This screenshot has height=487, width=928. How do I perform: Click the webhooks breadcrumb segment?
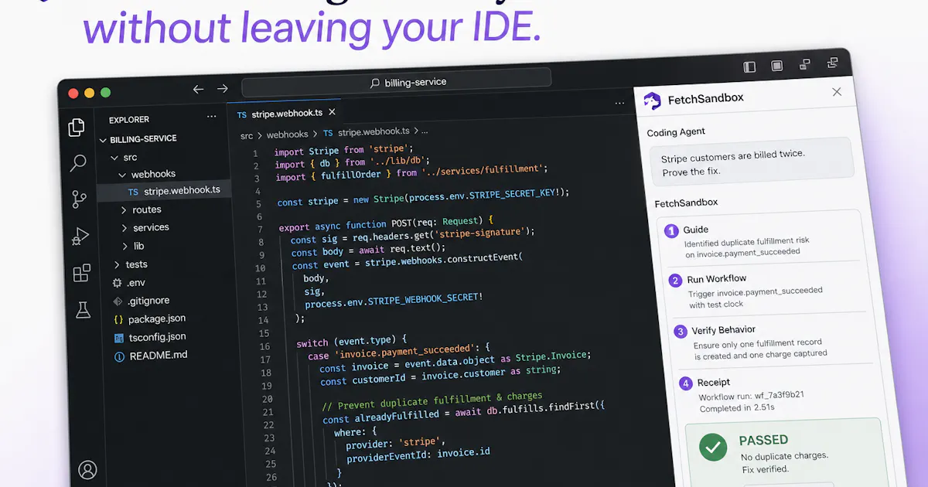tap(287, 135)
